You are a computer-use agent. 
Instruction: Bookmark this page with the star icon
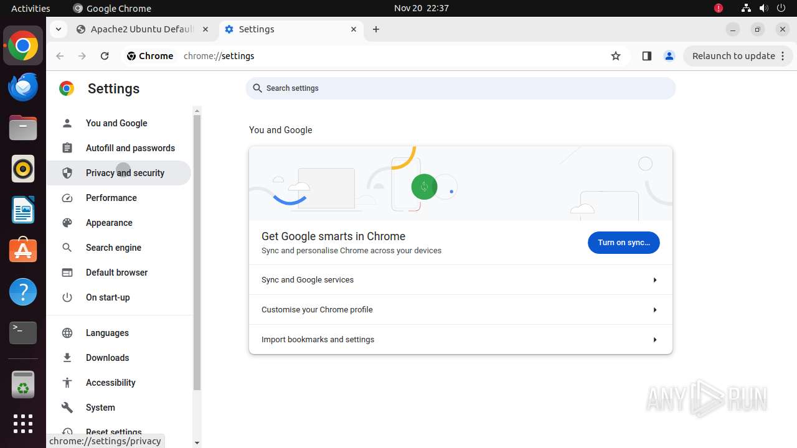point(616,56)
